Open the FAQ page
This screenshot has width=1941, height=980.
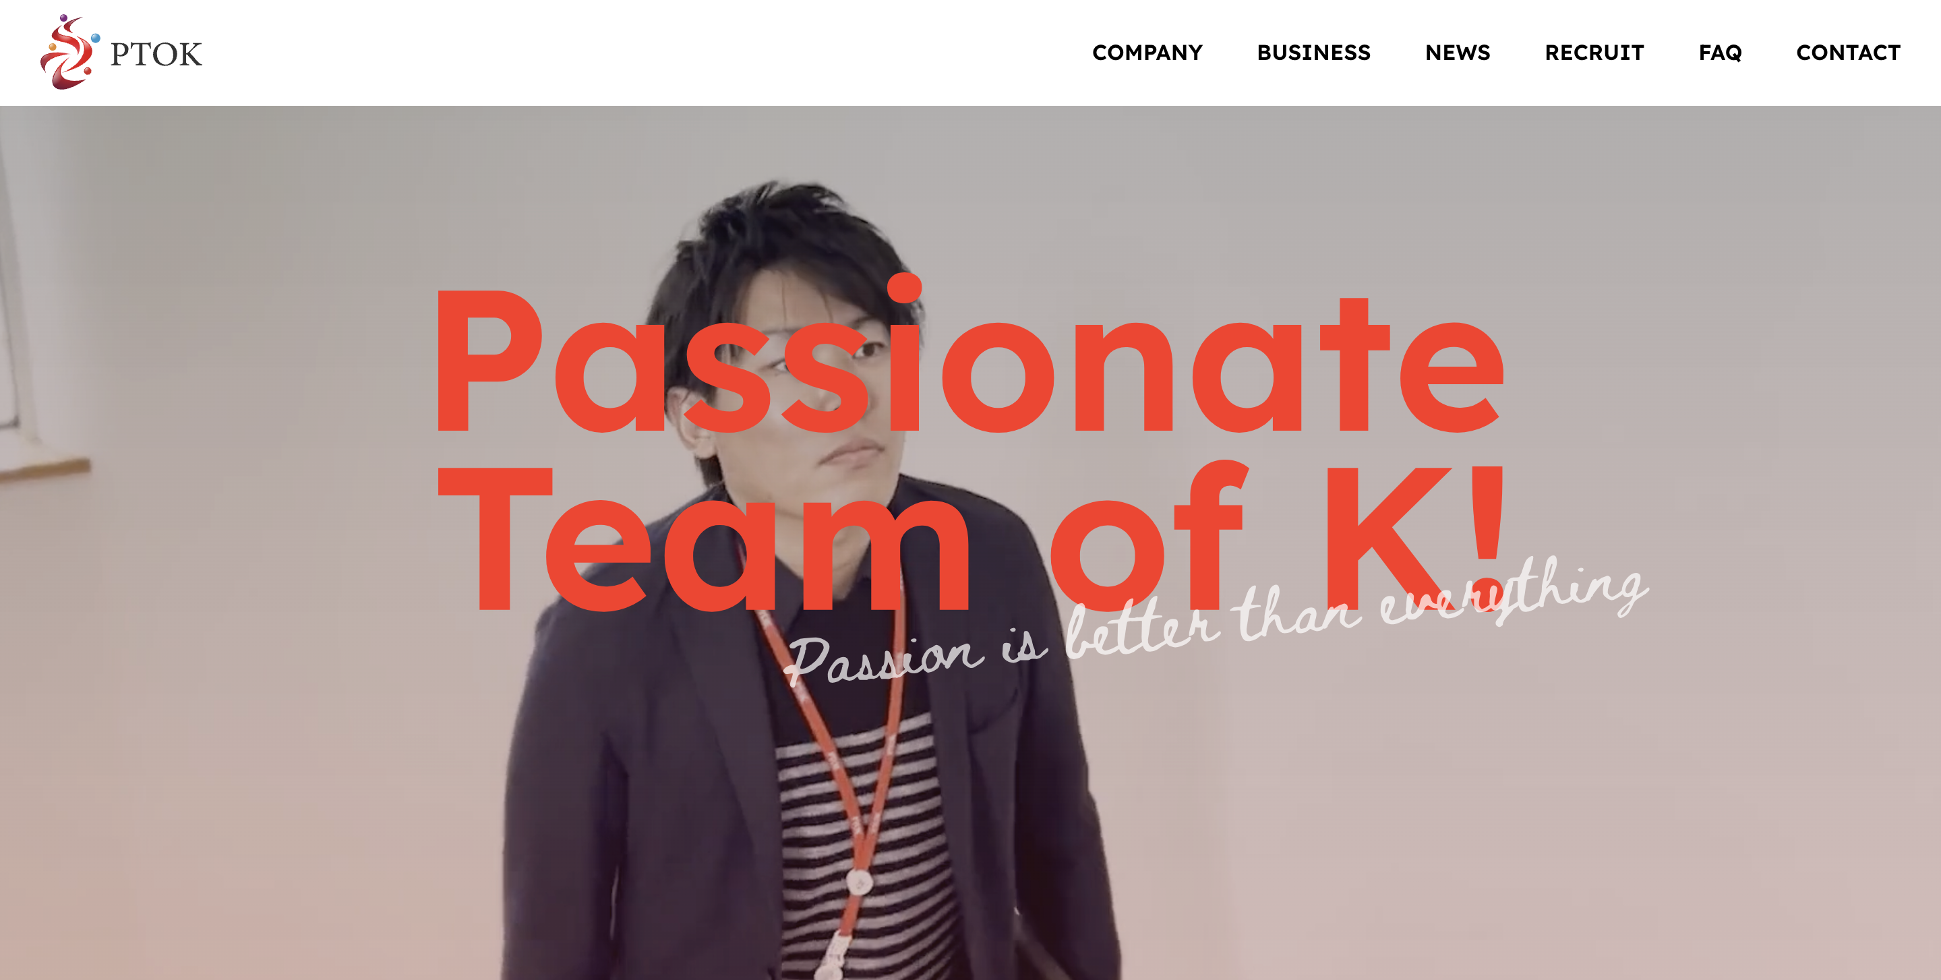pos(1721,53)
